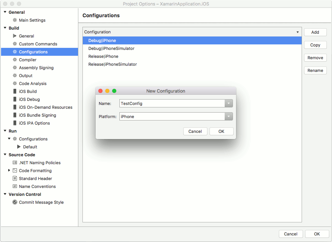Select the Assembly Signing gear icon
Image resolution: width=332 pixels, height=242 pixels.
tap(14, 67)
